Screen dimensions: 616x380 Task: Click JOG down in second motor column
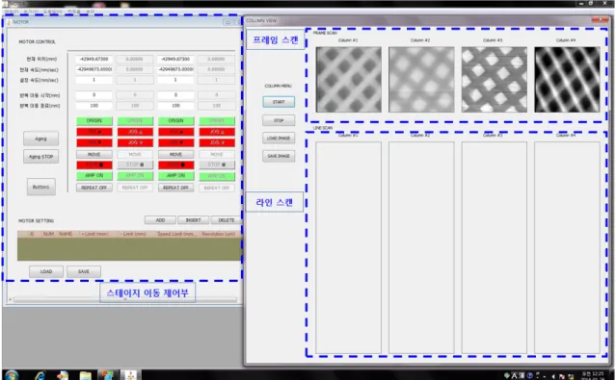135,142
